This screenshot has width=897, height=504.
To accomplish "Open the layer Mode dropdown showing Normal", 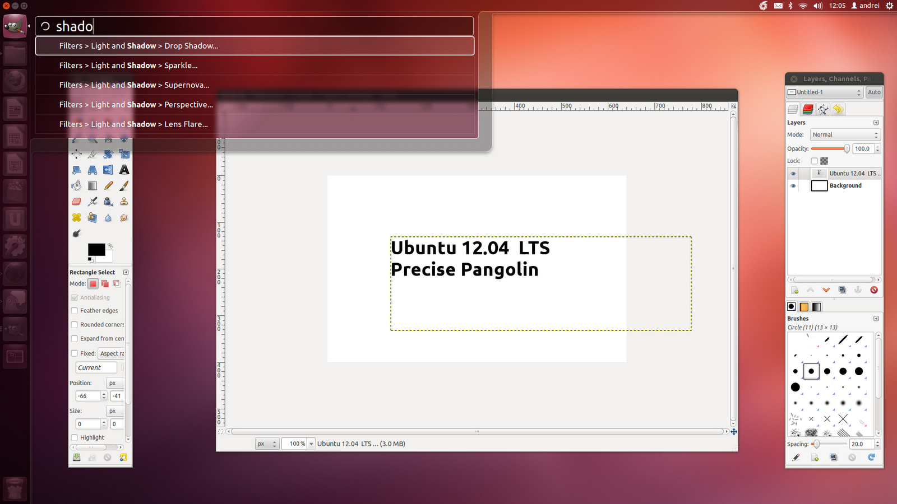I will (x=843, y=134).
